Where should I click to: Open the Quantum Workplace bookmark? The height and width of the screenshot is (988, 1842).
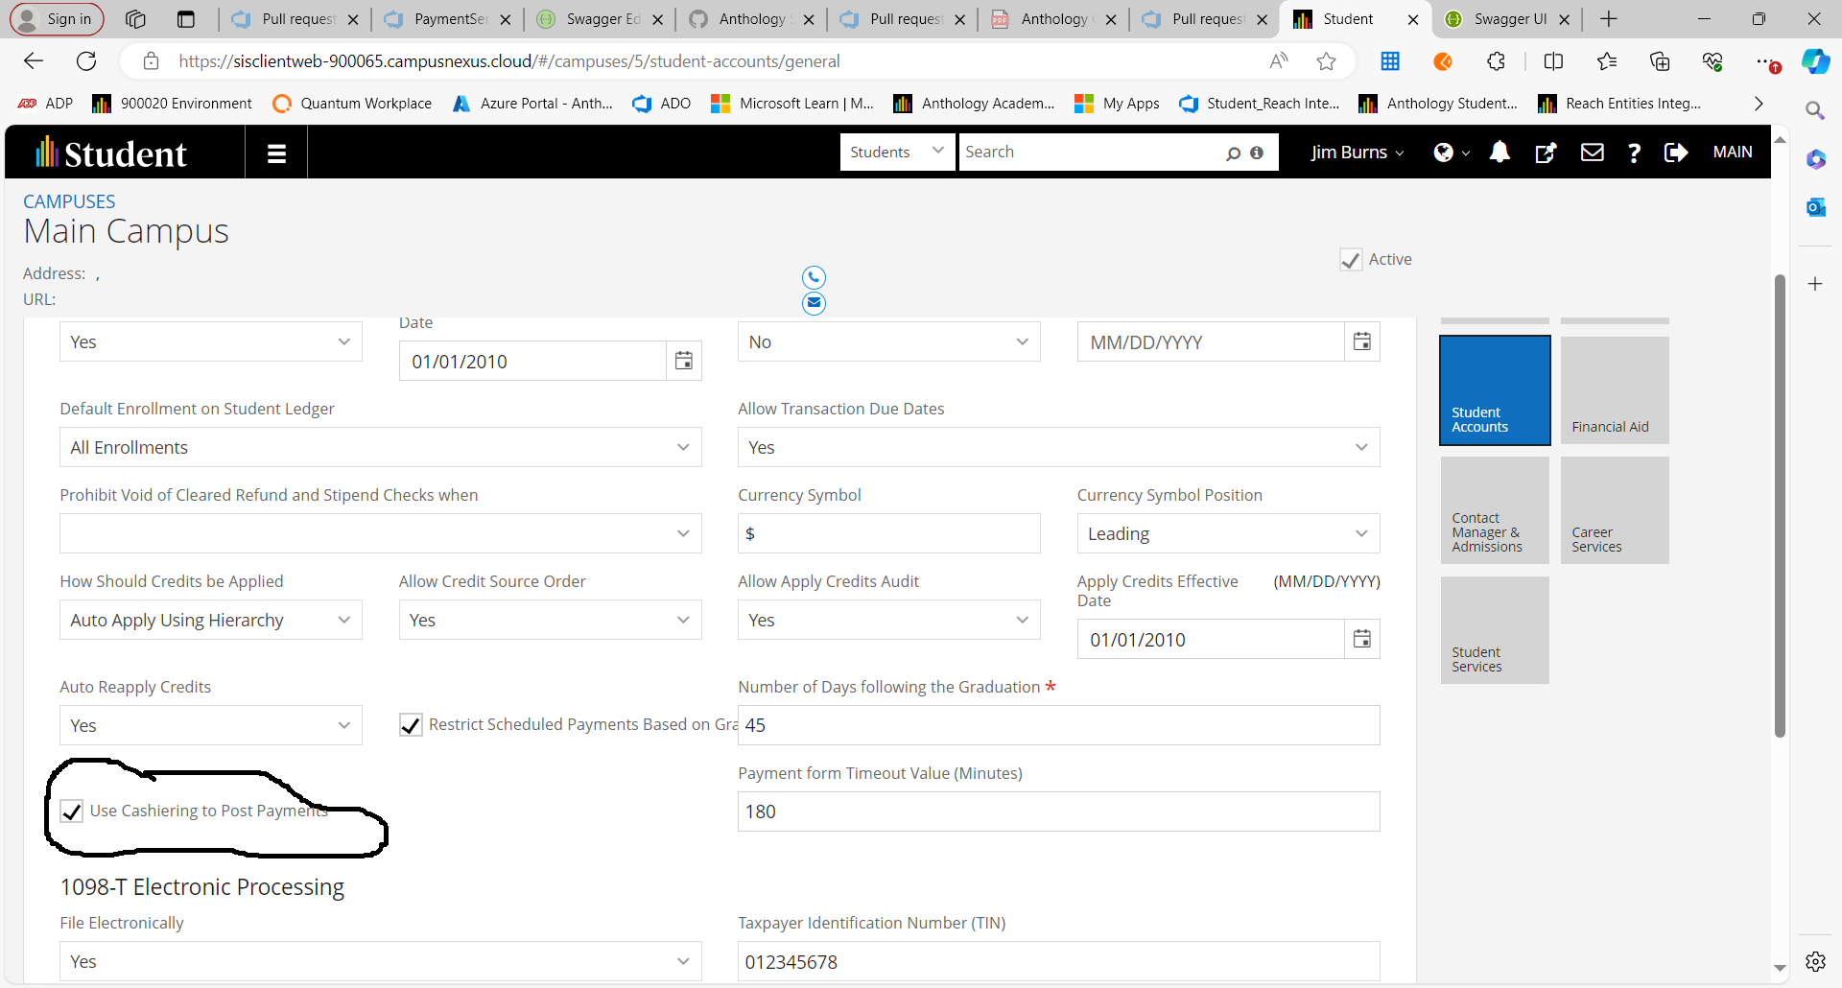(x=352, y=104)
